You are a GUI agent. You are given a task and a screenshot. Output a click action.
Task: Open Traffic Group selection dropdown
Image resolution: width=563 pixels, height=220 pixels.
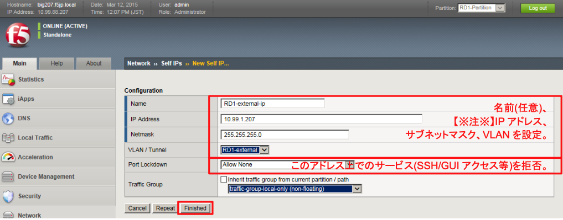pos(295,189)
